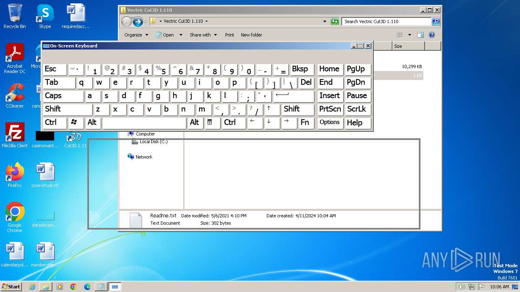
Task: Click the taskbar clock showing 10:06 AM
Action: [x=499, y=287]
